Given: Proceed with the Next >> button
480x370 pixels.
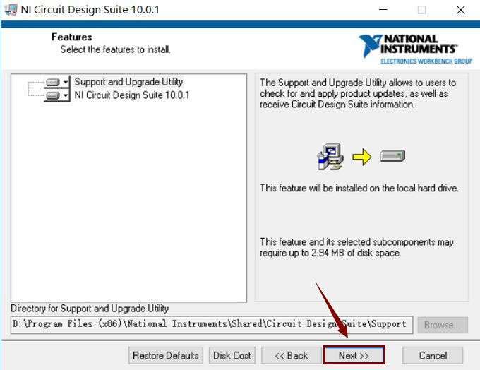Looking at the screenshot, I should tap(354, 355).
